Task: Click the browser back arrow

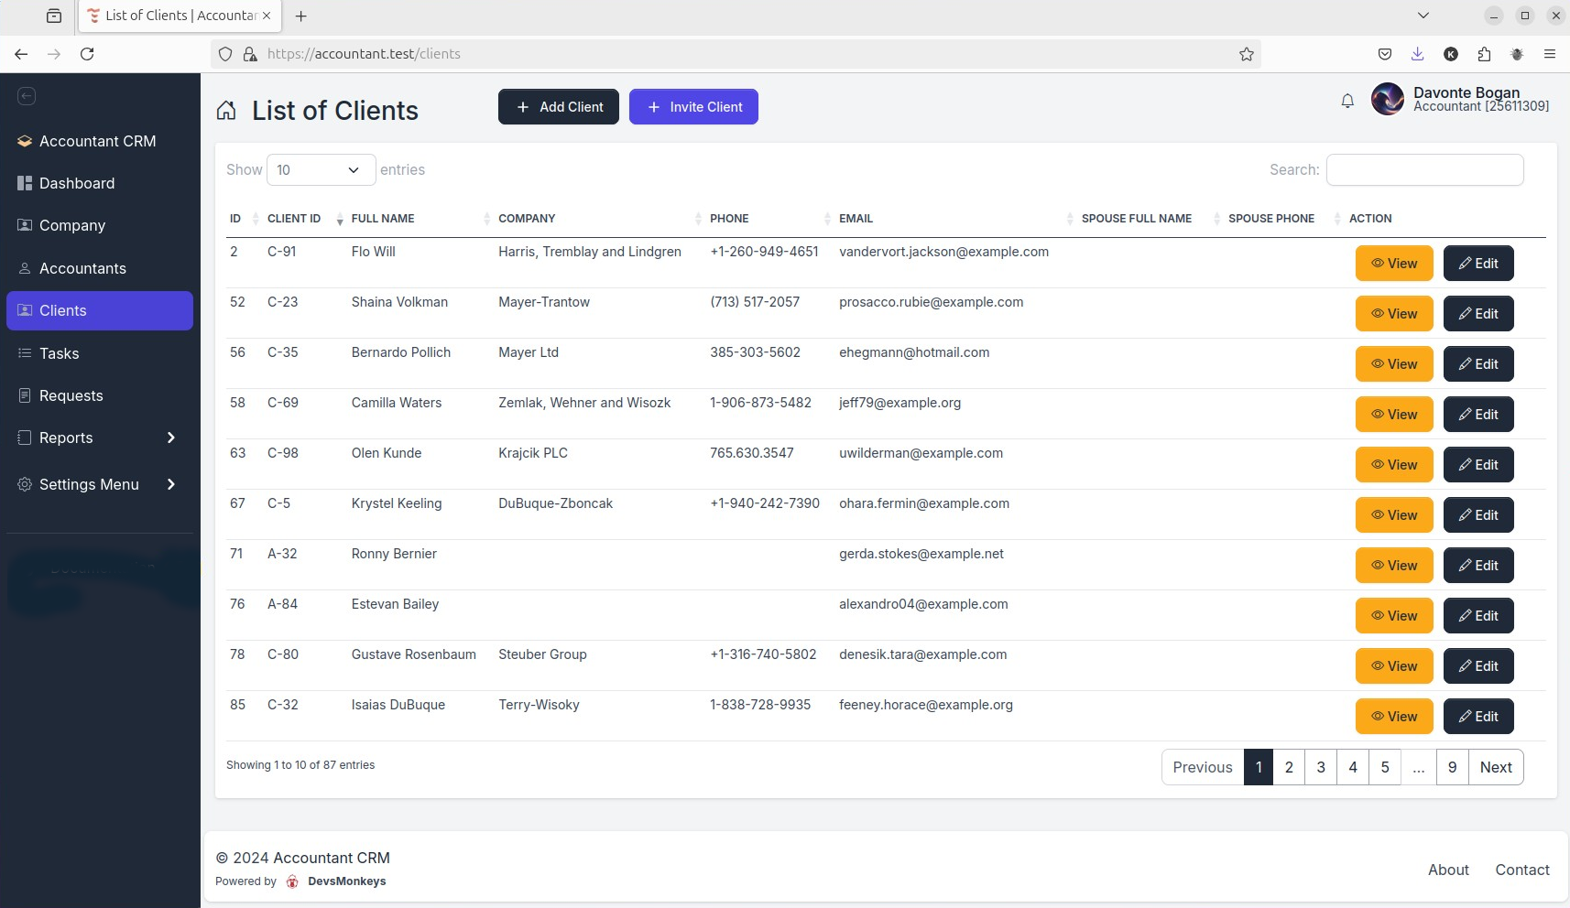Action: (21, 54)
